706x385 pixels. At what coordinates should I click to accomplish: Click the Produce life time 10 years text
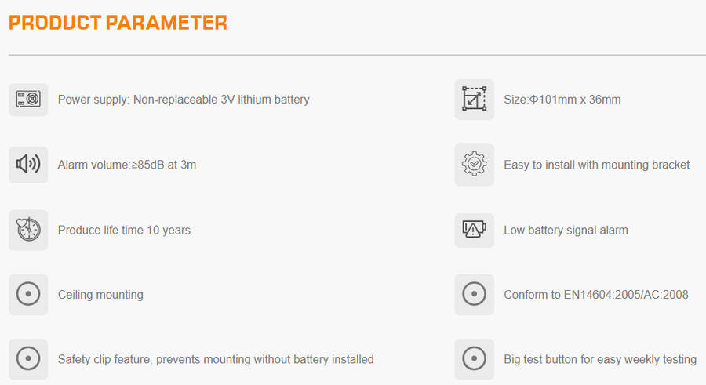pos(124,230)
